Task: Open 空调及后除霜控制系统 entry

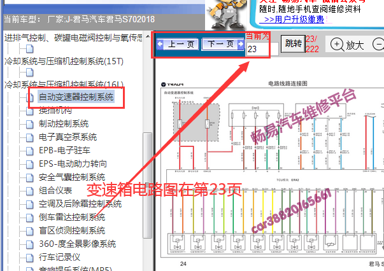Action: (80, 204)
